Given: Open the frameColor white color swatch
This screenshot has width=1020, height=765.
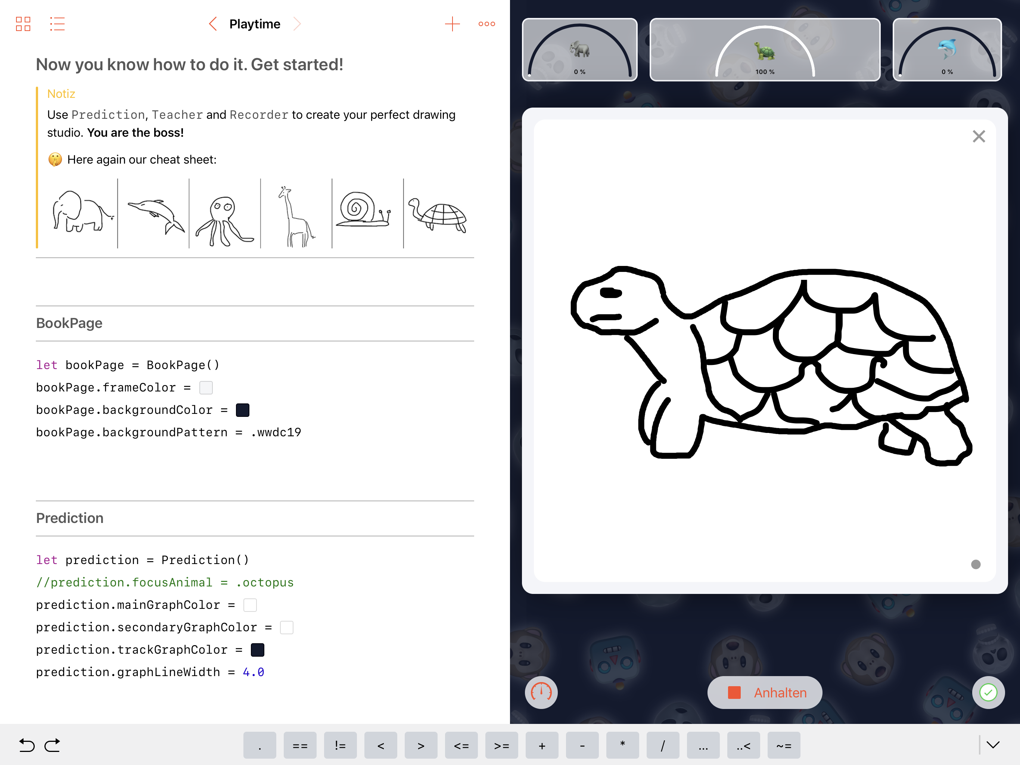Looking at the screenshot, I should pyautogui.click(x=206, y=388).
